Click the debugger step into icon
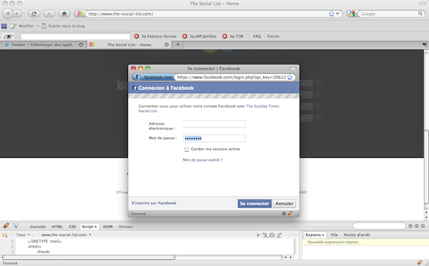 click(x=265, y=235)
